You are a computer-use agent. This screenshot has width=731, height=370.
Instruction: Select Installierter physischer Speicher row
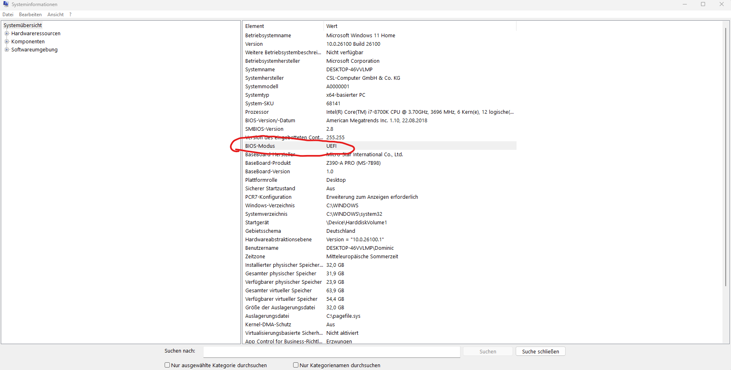point(379,265)
